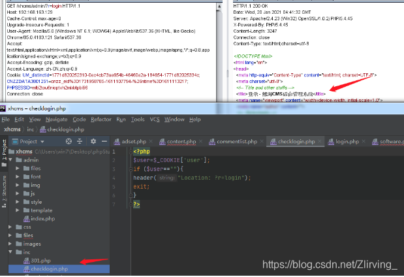Select the checklogin.php editor tab
The image size is (404, 277).
tap(296, 142)
